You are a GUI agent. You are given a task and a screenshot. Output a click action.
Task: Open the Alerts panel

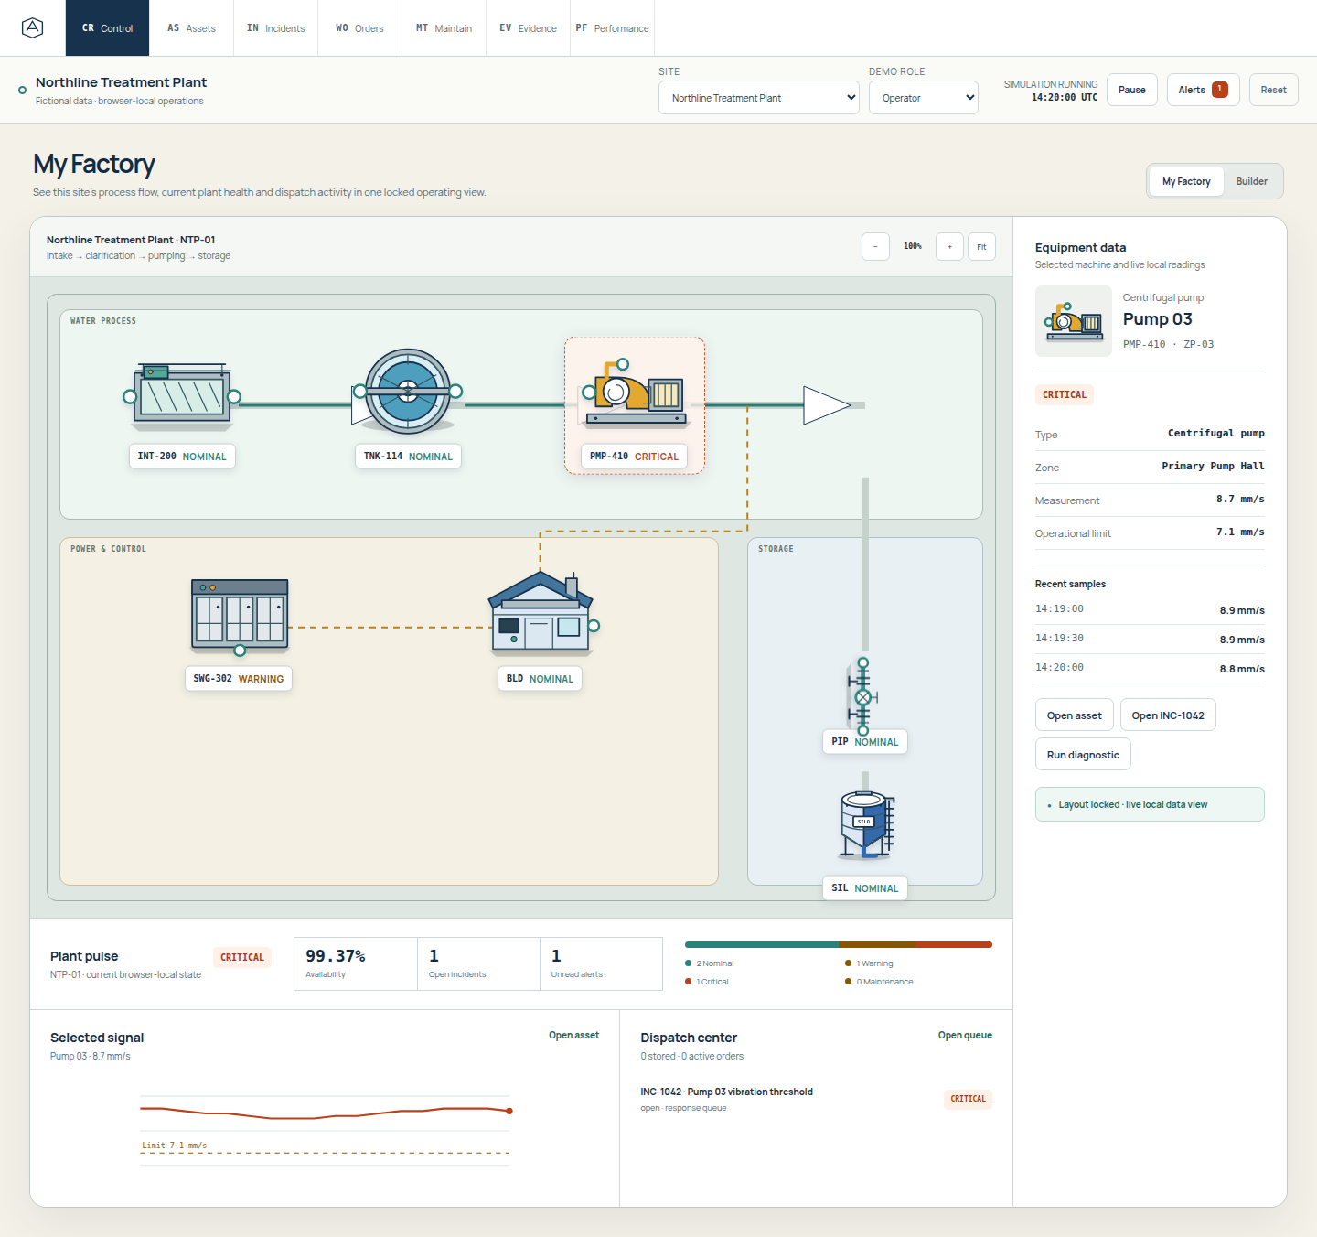(1203, 90)
